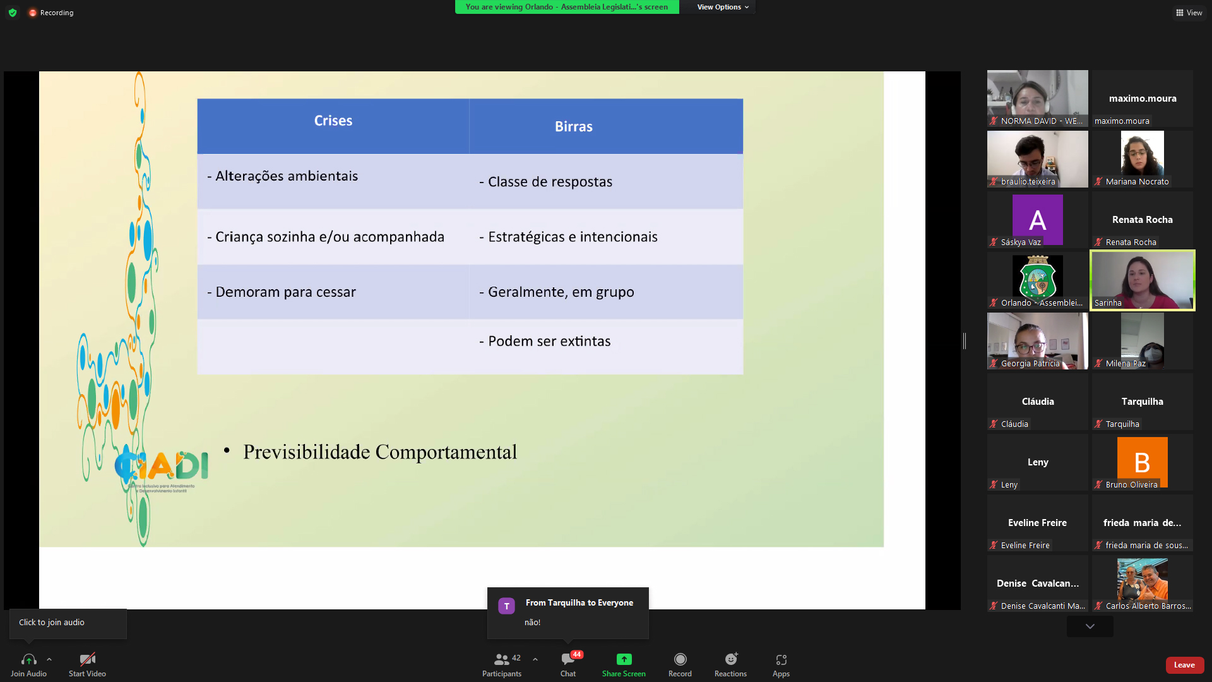Viewport: 1212px width, 682px height.
Task: Expand participants options caret arrow
Action: (x=535, y=659)
